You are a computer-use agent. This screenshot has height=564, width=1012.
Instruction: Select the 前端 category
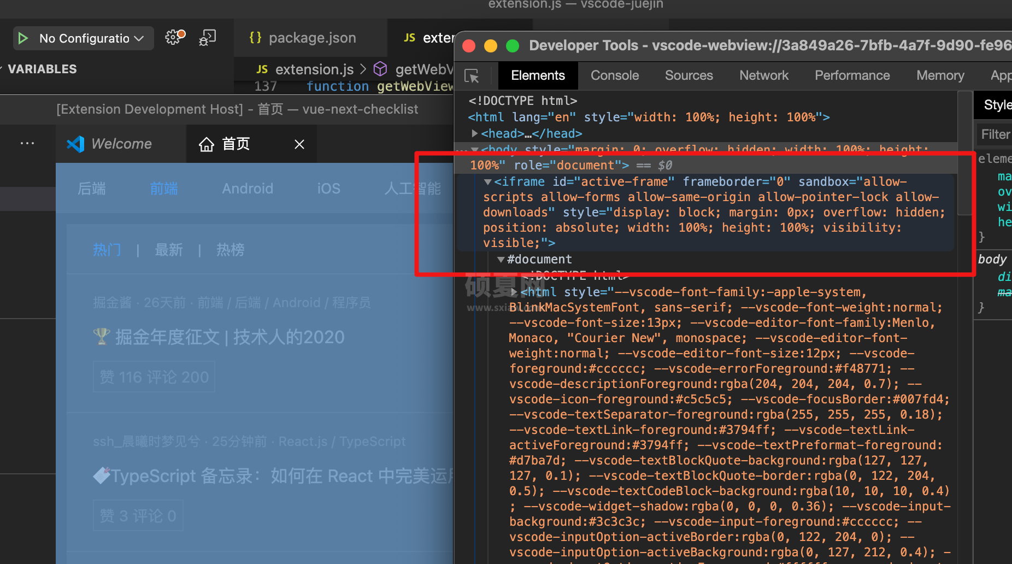(x=164, y=189)
